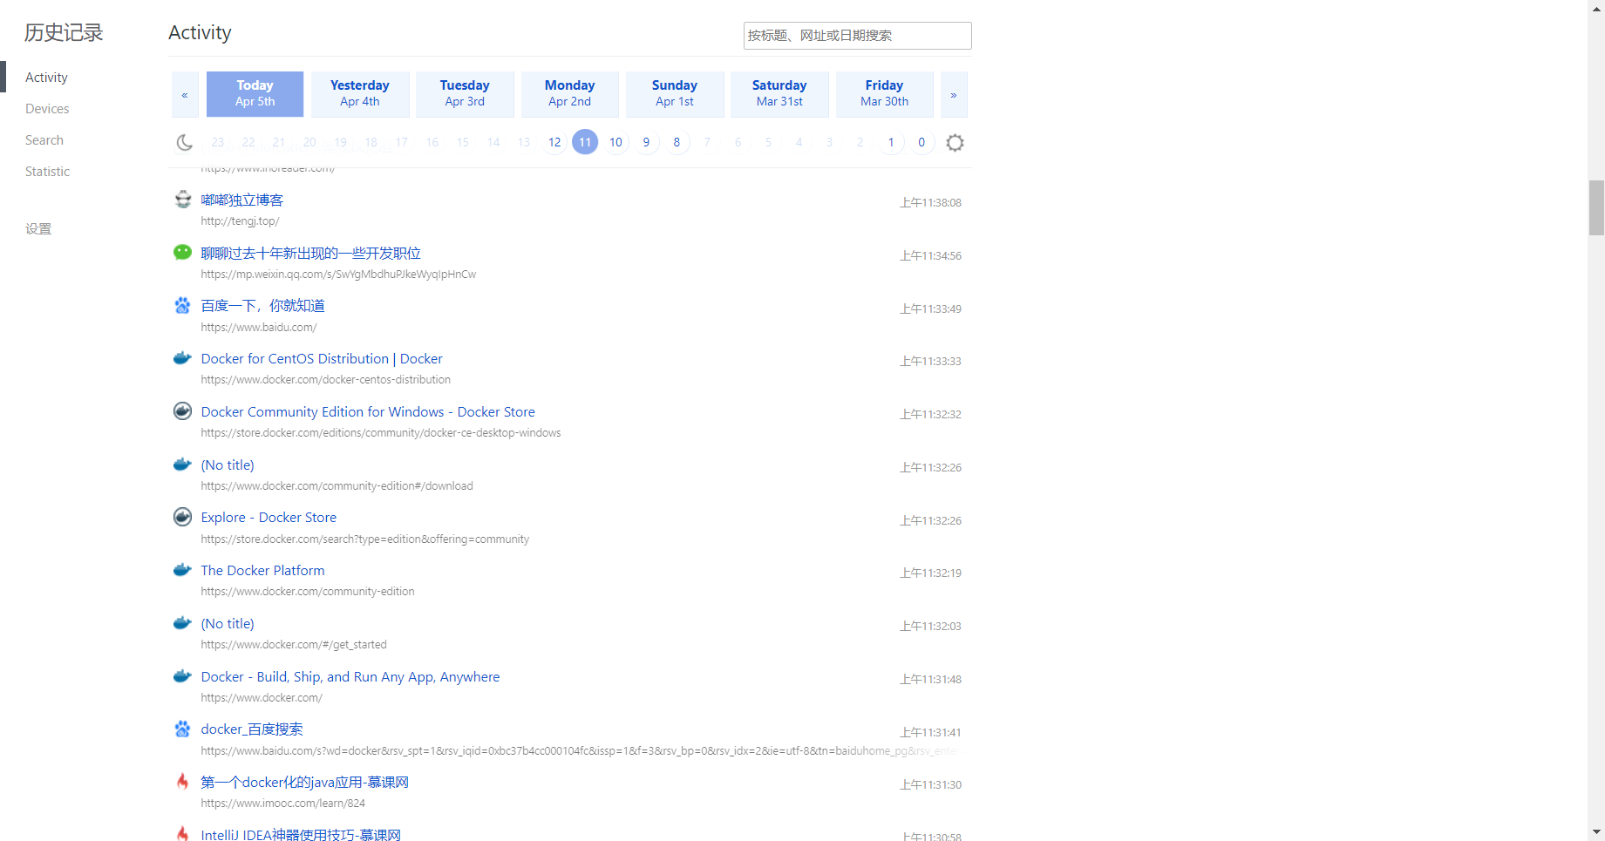Click the history search input field
Screen dimensions: 1605x841
point(857,36)
